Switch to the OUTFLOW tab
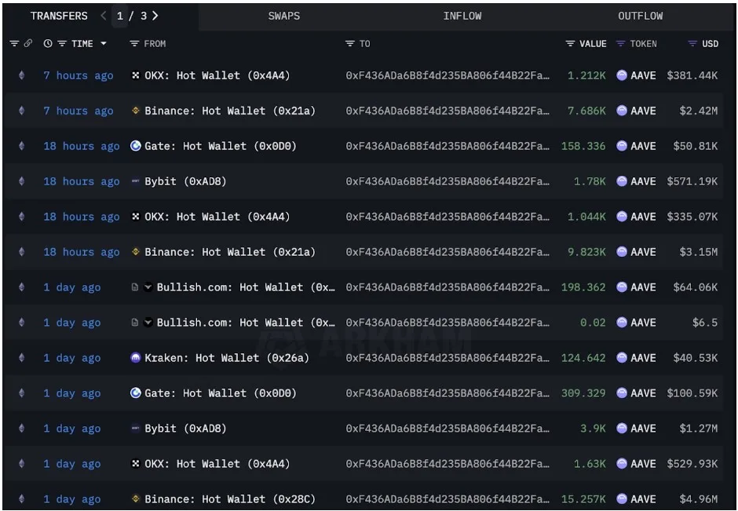This screenshot has height=511, width=738. [x=641, y=16]
